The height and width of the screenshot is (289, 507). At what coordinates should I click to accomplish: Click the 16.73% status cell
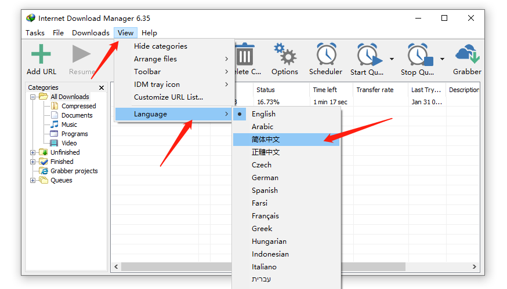[268, 102]
